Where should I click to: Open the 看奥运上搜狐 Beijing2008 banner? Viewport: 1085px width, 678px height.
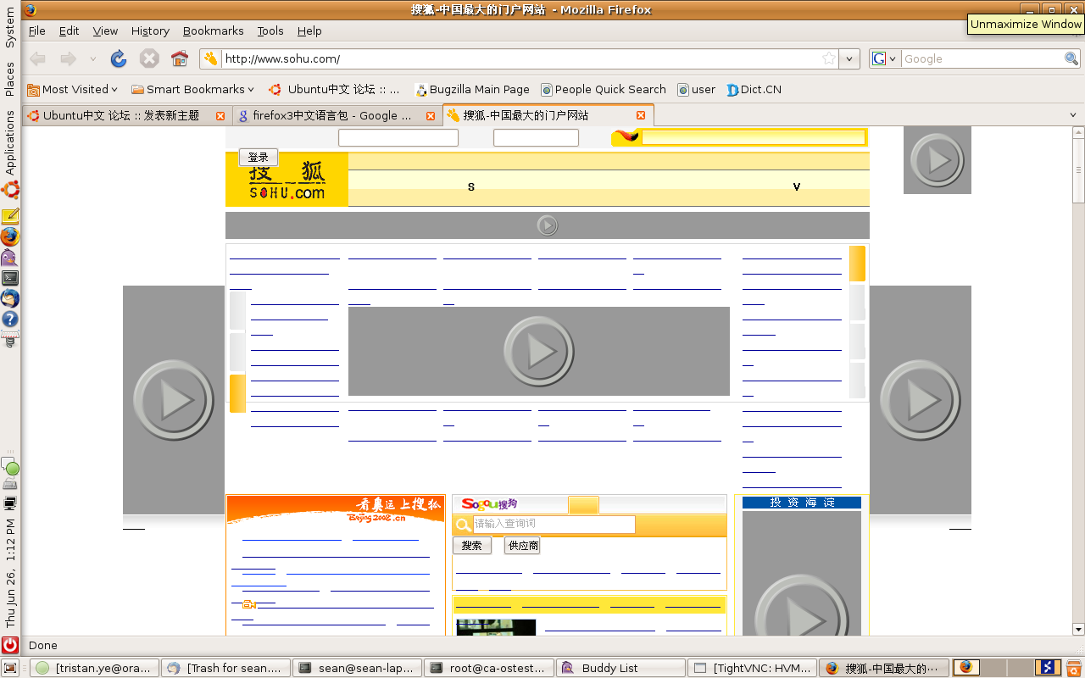[336, 509]
